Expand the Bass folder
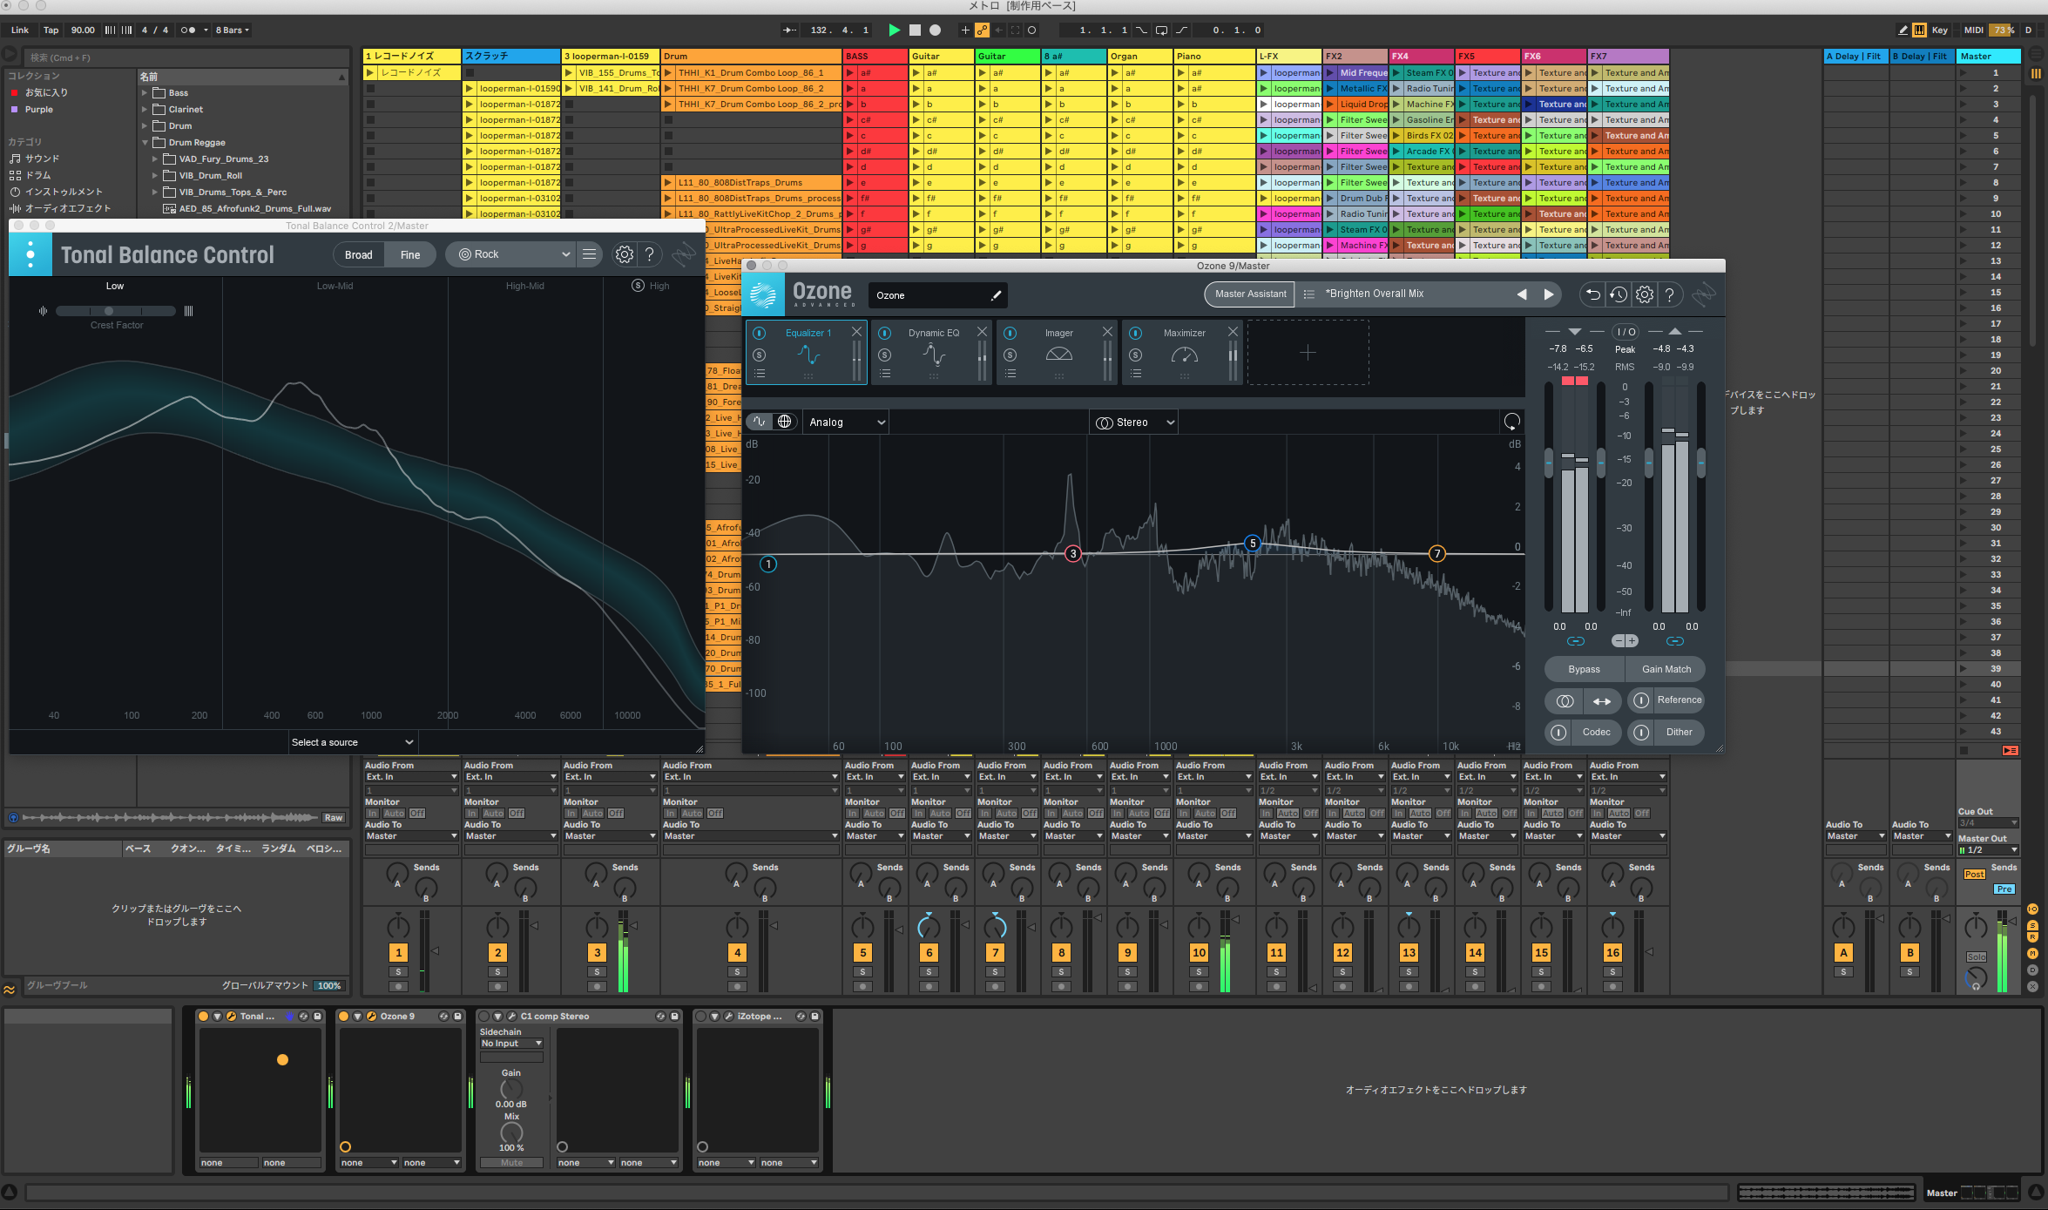The image size is (2048, 1210). coord(145,92)
